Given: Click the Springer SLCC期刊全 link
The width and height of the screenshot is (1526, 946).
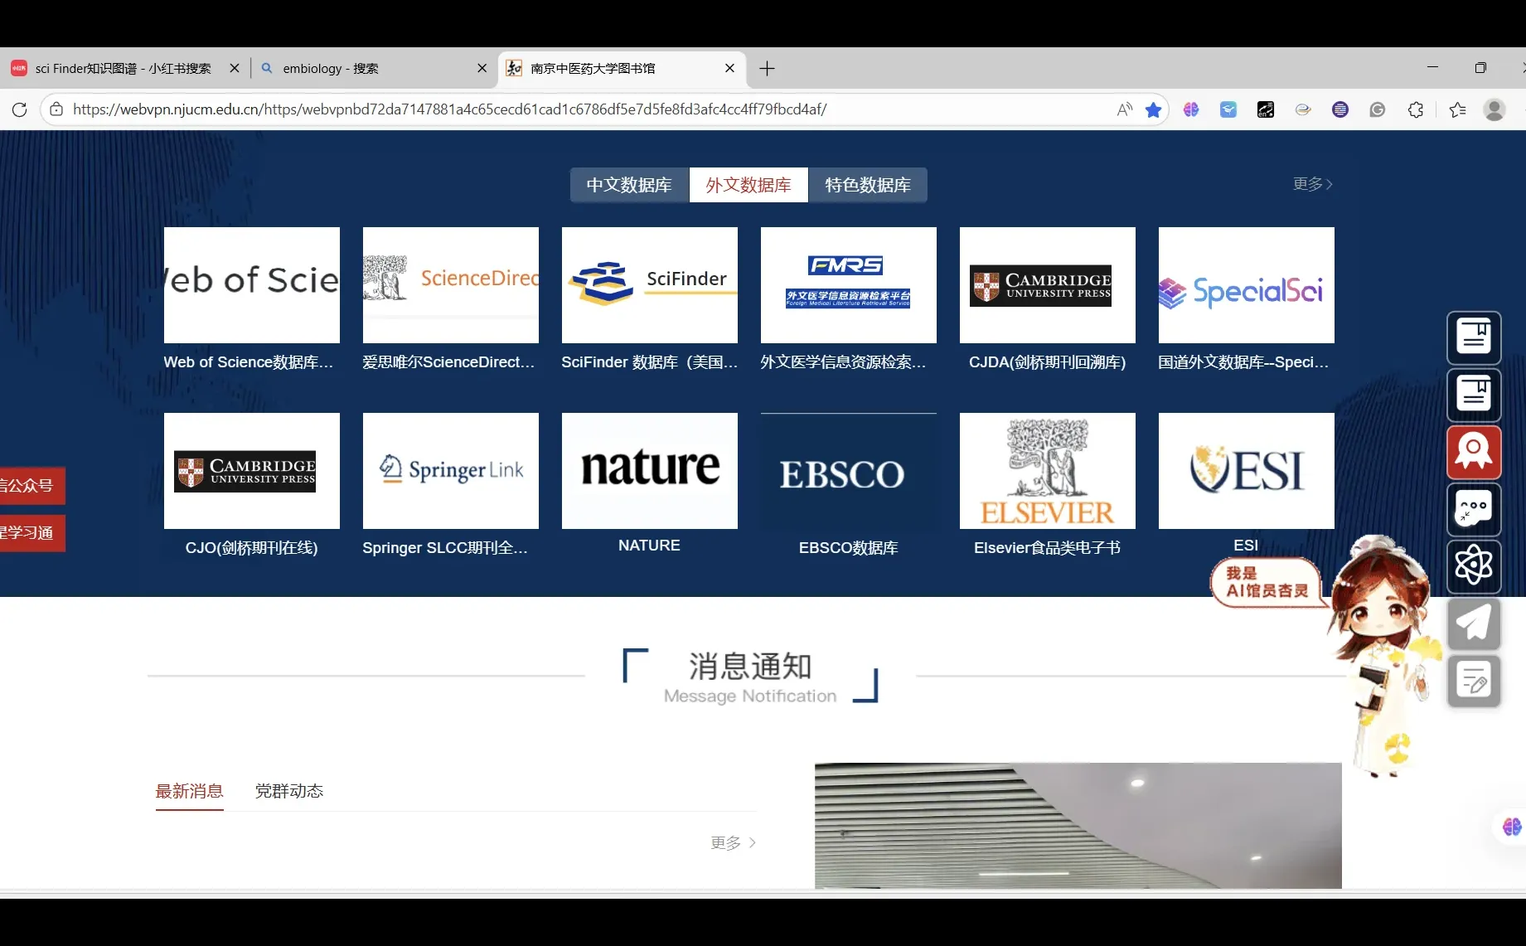Looking at the screenshot, I should 445,548.
